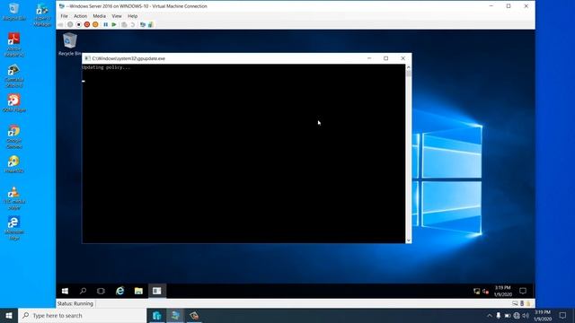
Task: Click the gpupdate console scrollbar thumb
Action: tap(409, 74)
